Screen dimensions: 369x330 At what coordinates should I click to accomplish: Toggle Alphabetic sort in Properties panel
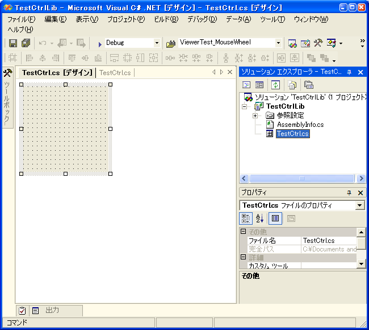pyautogui.click(x=259, y=218)
